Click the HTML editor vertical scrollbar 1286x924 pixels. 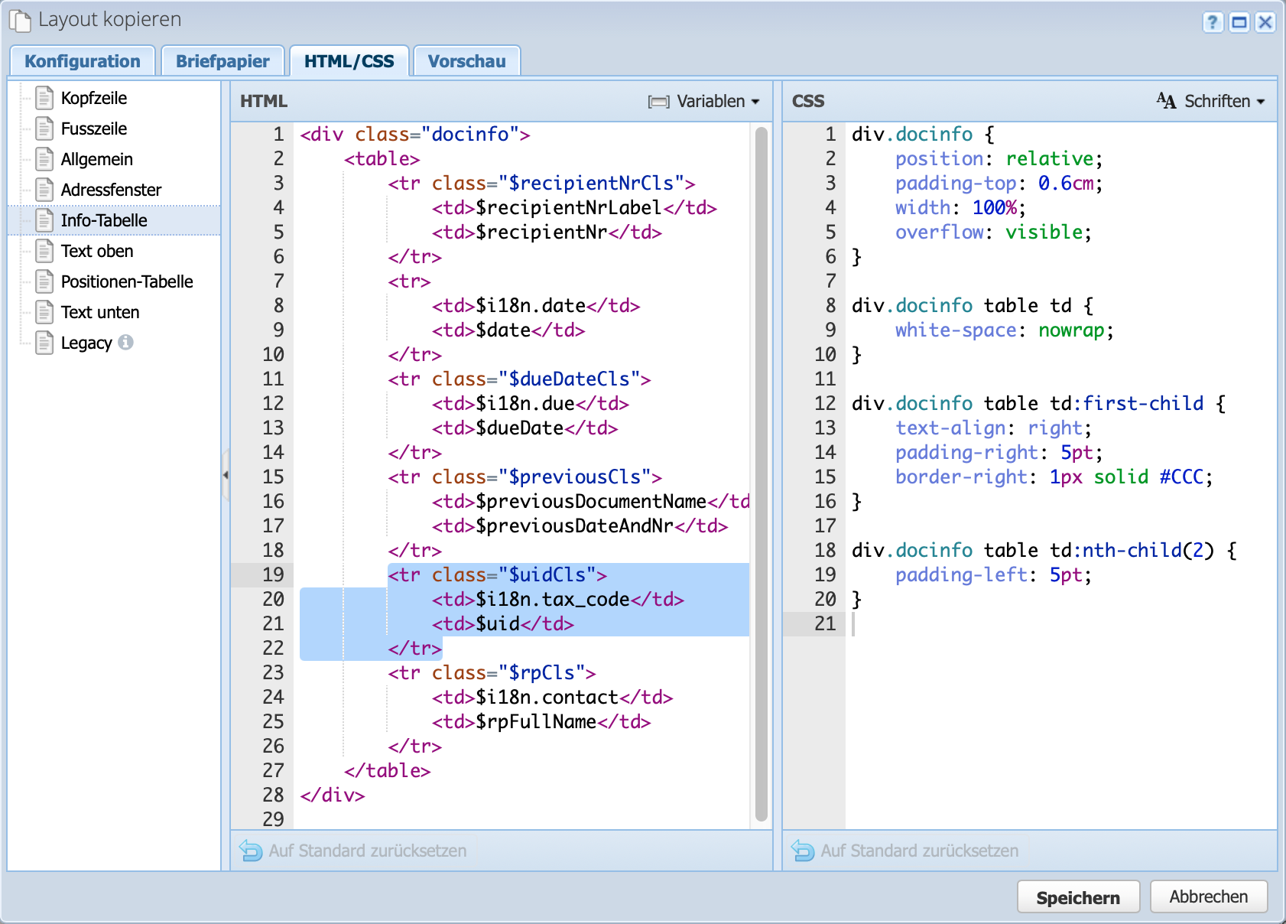(x=761, y=474)
